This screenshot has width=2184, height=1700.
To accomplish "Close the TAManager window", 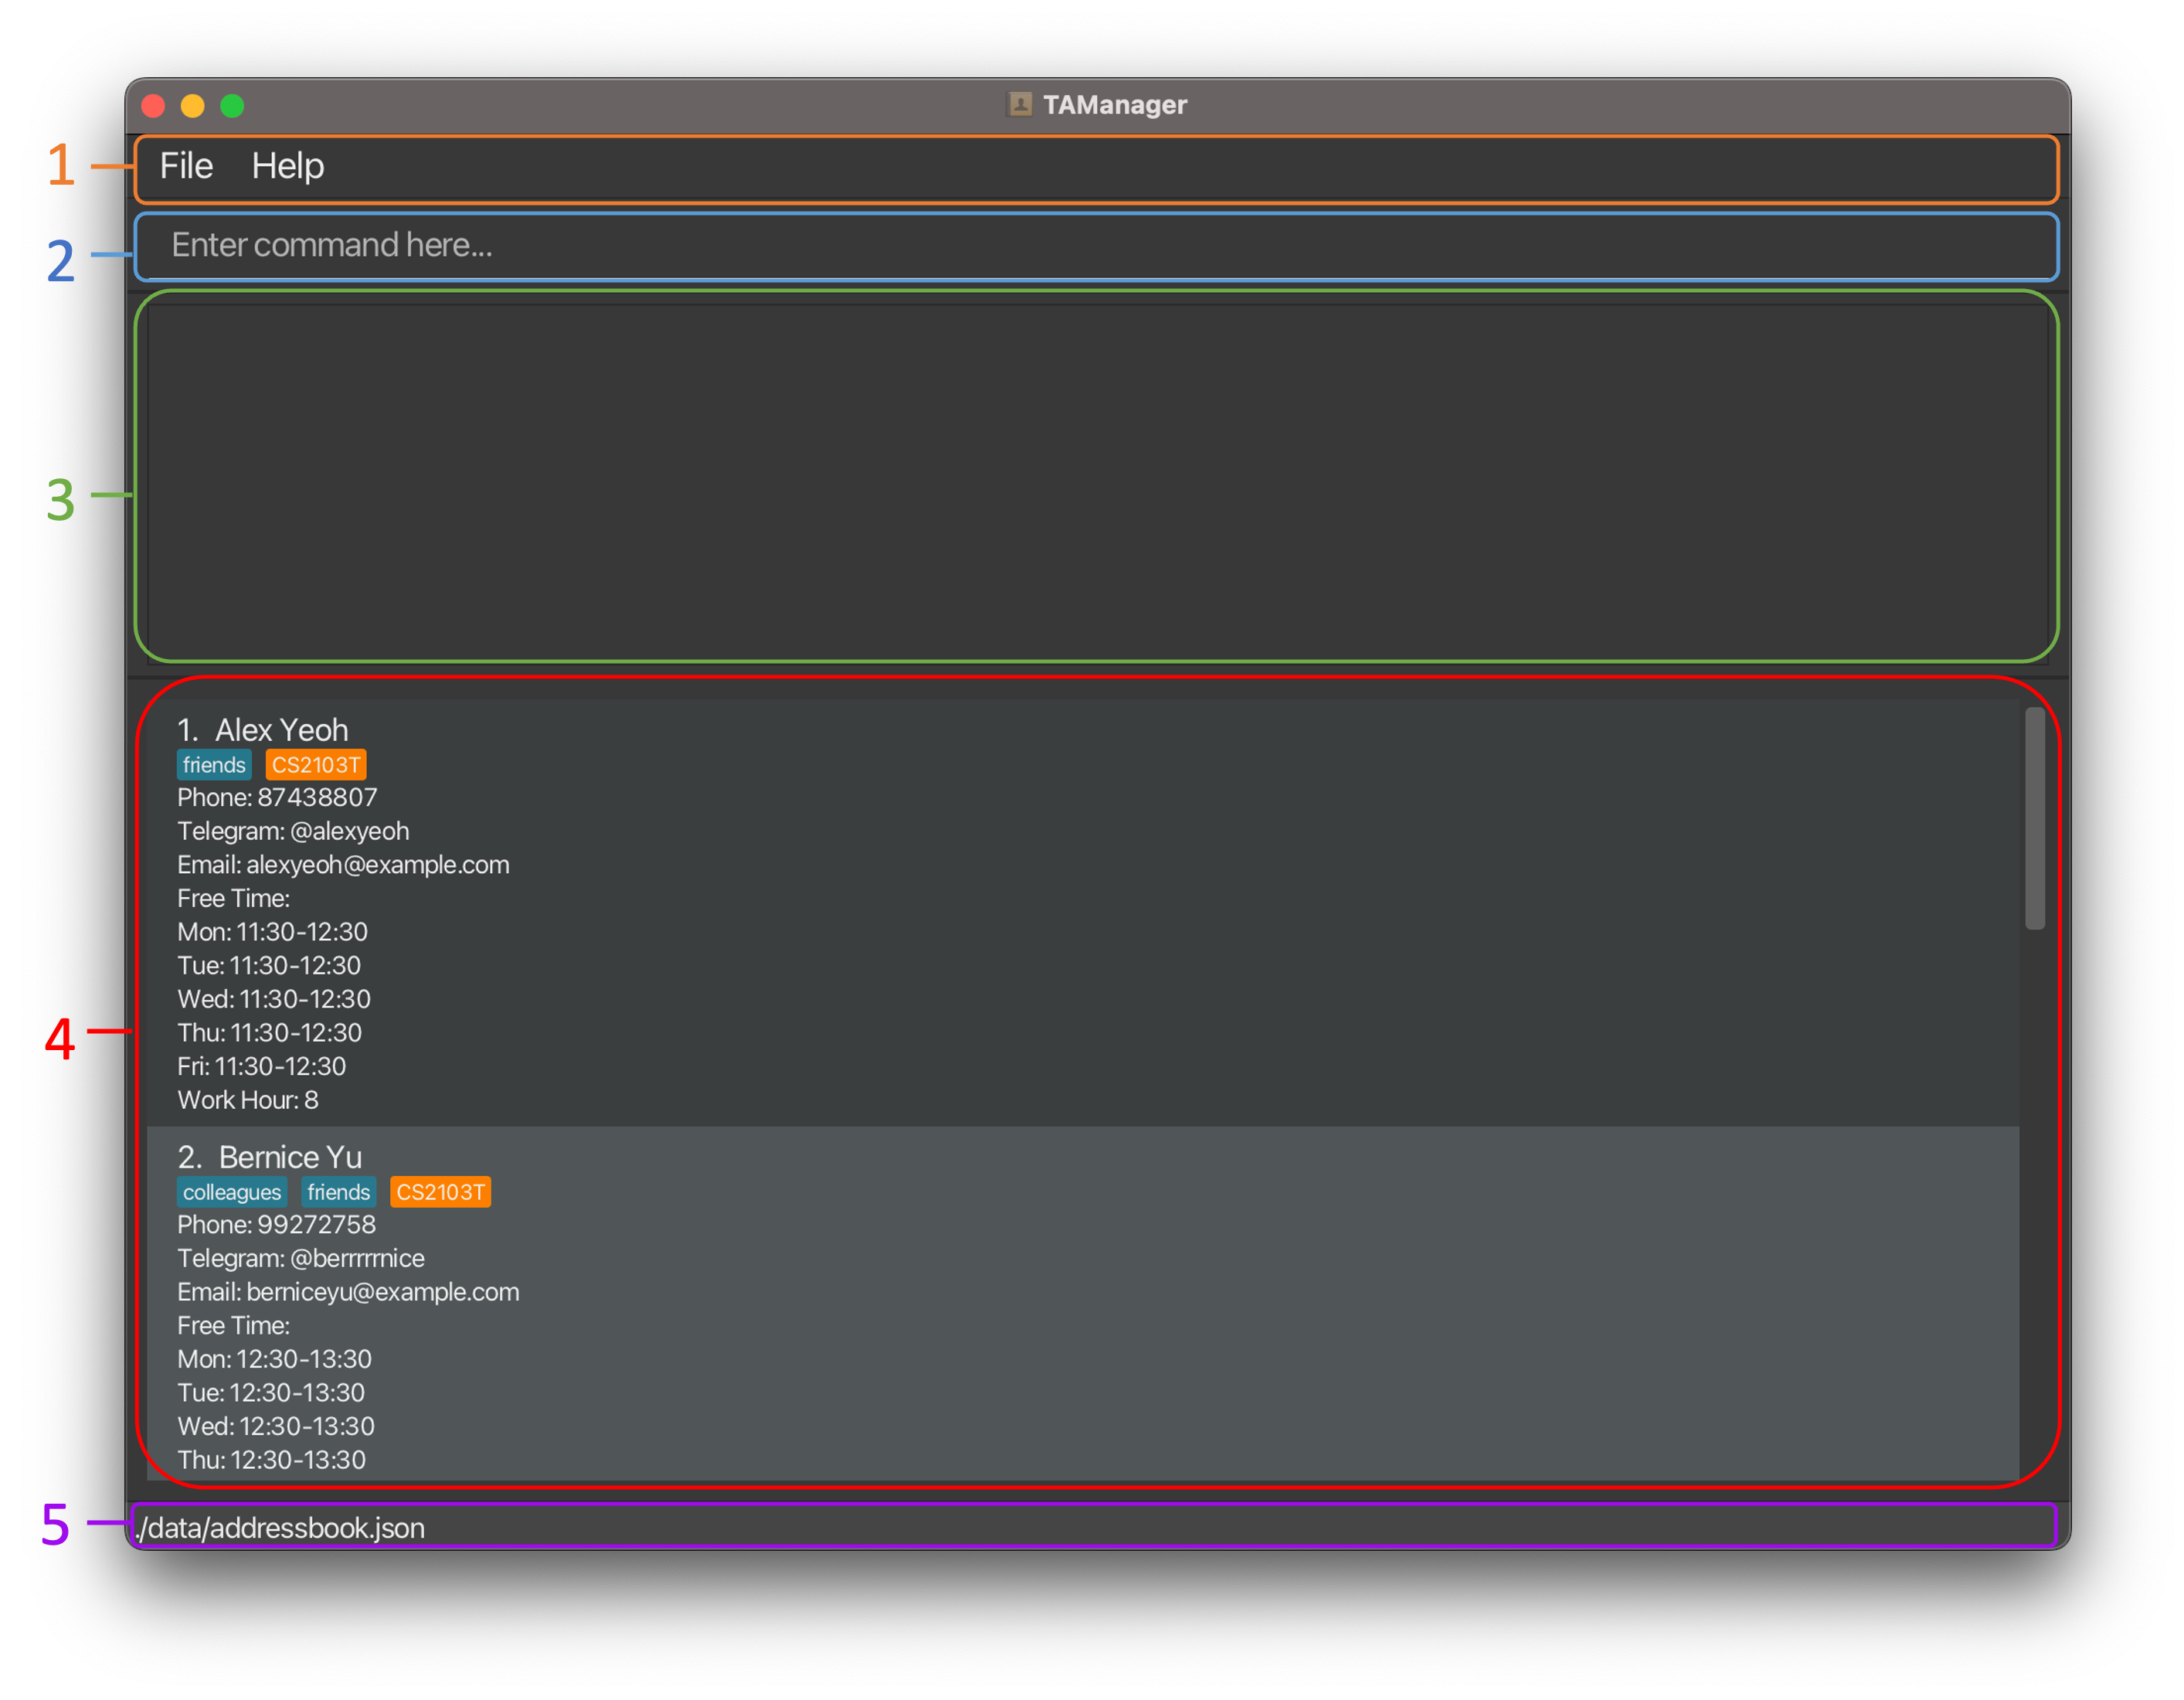I will point(153,105).
